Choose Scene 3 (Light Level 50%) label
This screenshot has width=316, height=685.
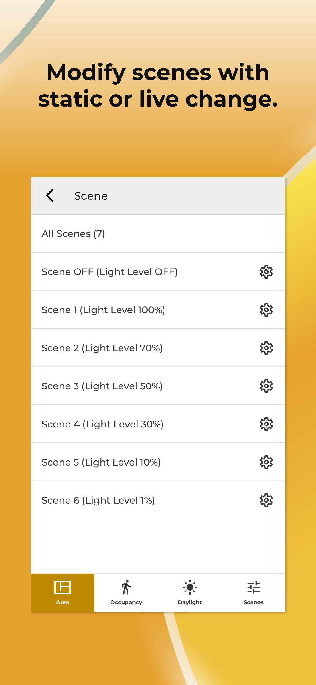102,386
